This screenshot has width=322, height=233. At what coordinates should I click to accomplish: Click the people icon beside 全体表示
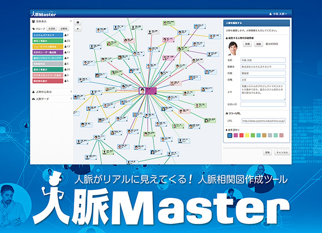[33, 22]
